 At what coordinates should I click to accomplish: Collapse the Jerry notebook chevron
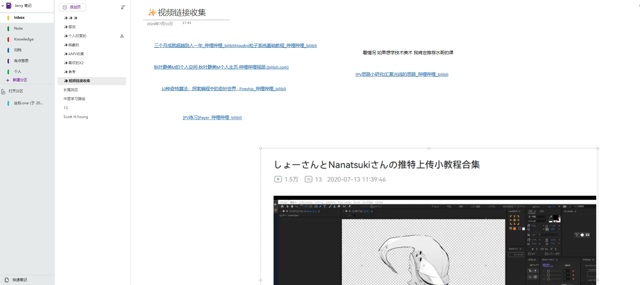3,6
